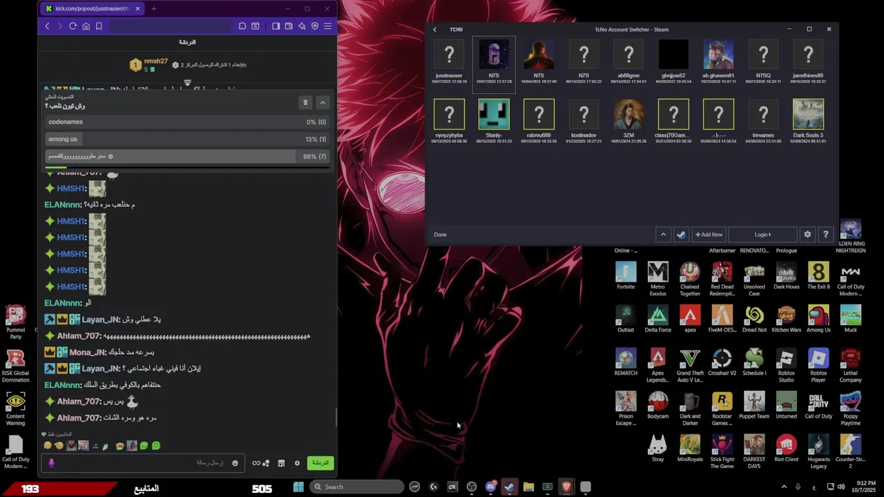
Task: Select the 88% Arabic poll option
Action: 186,157
